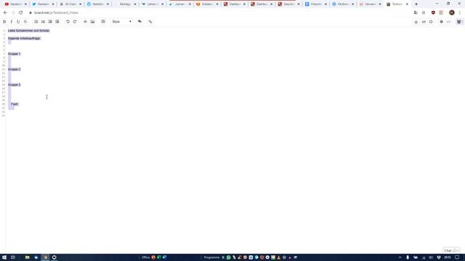
Task: Click the 'folgende Arbeitsaufträge' line
Action: click(24, 38)
